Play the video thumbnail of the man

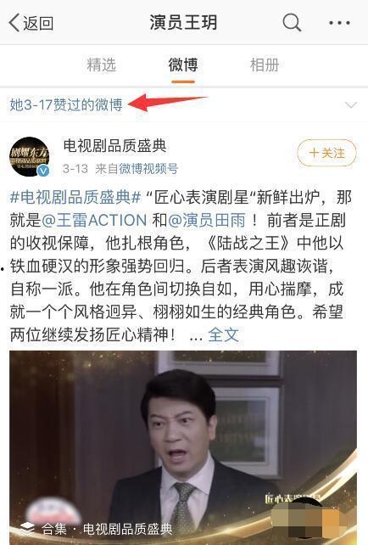pyautogui.click(x=183, y=447)
